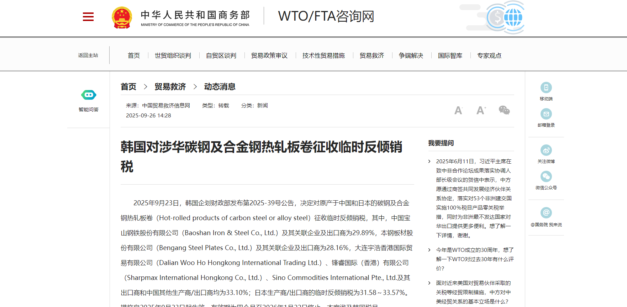Go to 争端解决 in navigation bar
The width and height of the screenshot is (627, 307).
point(411,55)
